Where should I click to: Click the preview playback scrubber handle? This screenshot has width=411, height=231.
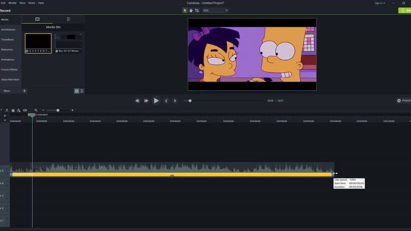[190, 100]
